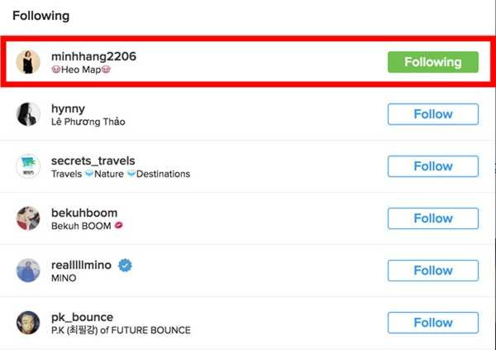Viewport: 496px width, 350px height.
Task: Open secrets_travels avatar icon
Action: (28, 166)
